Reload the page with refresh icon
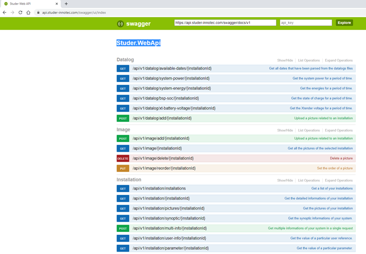Screen dimensions: 366x254 click(20, 12)
